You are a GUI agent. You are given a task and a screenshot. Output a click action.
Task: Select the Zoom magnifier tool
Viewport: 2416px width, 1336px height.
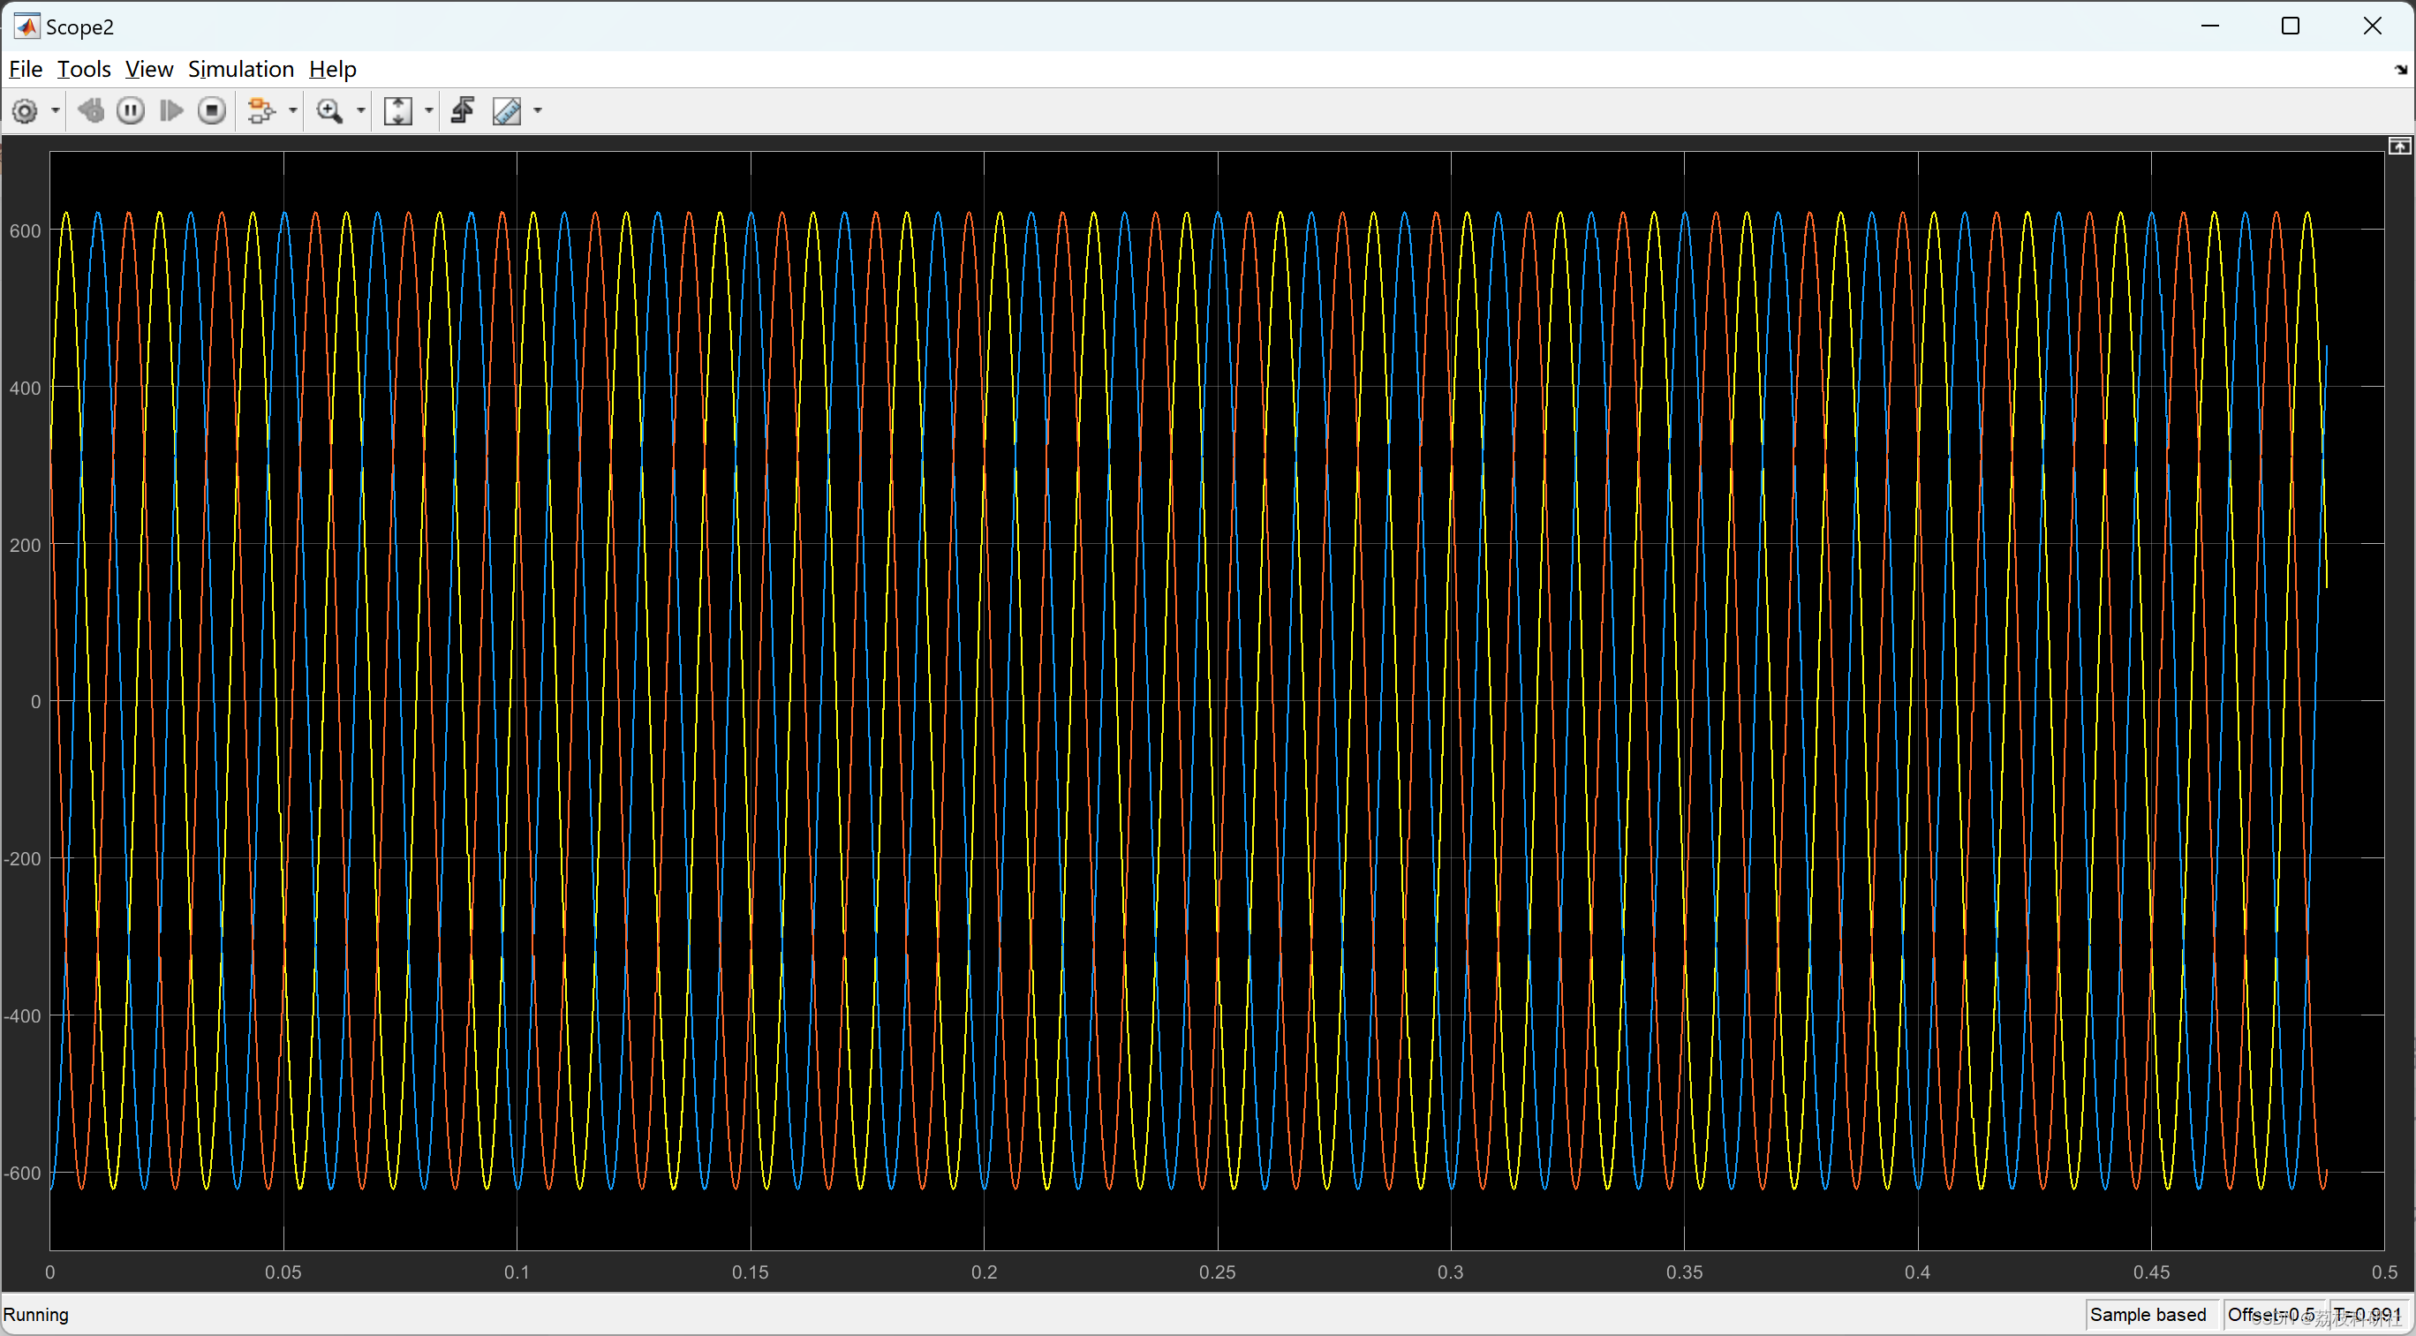click(x=329, y=111)
